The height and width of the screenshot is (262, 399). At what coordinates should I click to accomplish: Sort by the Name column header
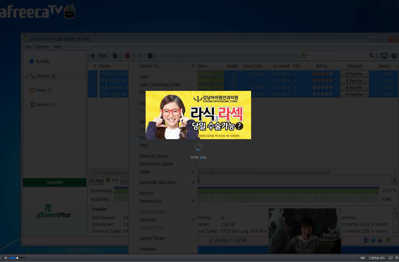click(113, 66)
